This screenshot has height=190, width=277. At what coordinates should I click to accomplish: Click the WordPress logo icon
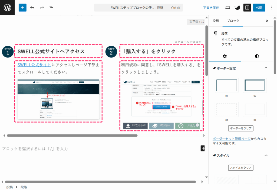pyautogui.click(x=8, y=8)
